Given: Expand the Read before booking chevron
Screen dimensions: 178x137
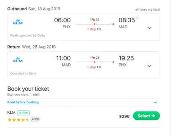Looking at the screenshot, I should [x=155, y=102].
